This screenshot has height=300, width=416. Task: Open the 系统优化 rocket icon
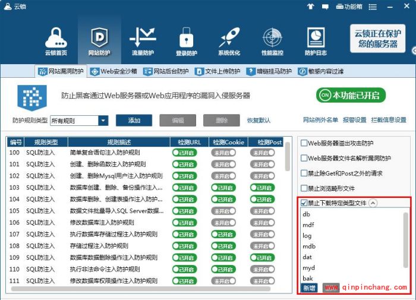(x=229, y=41)
